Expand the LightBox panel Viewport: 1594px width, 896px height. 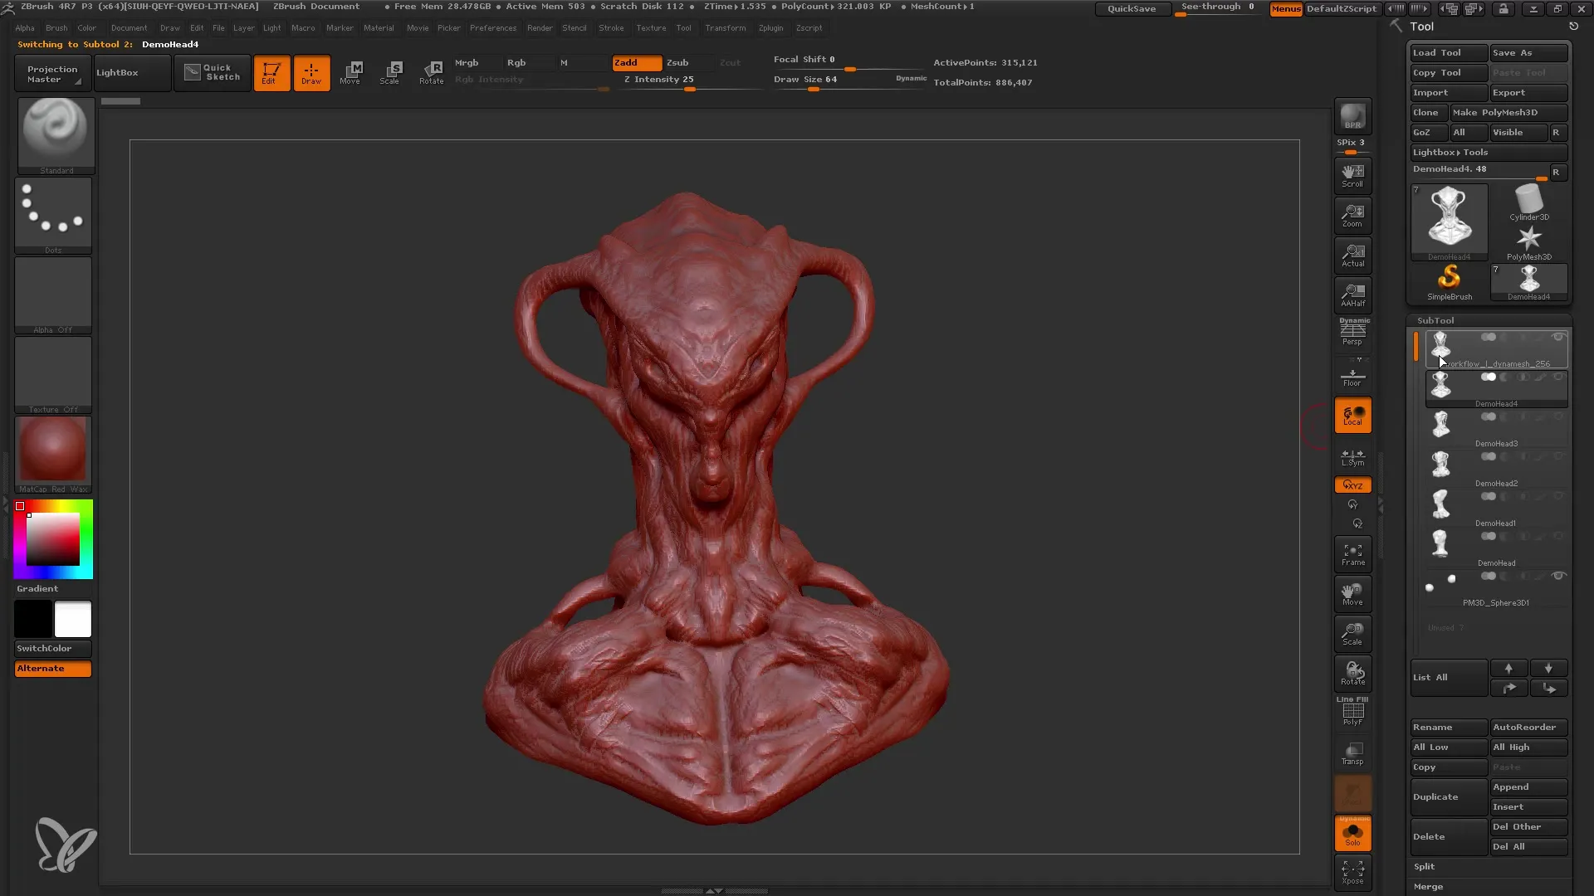[x=130, y=71]
